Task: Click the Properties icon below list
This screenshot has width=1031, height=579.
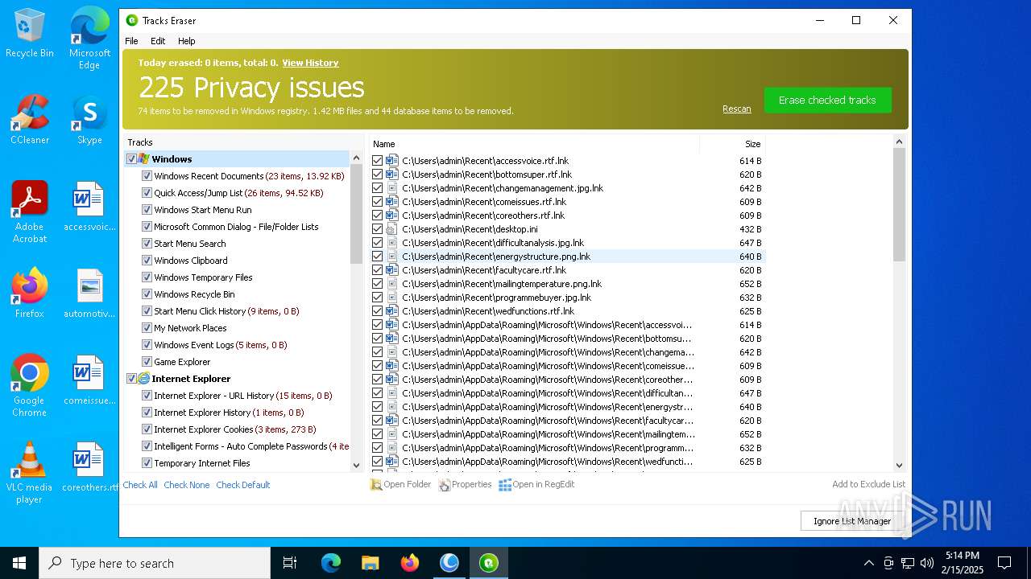Action: point(444,485)
